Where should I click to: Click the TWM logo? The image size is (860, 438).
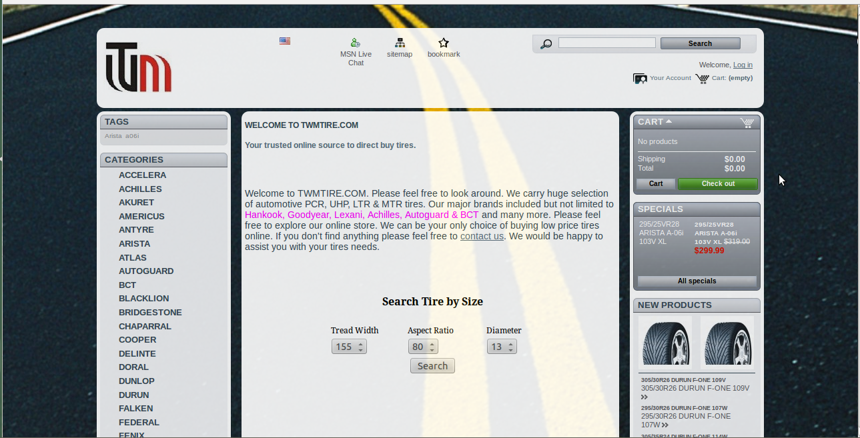(x=138, y=67)
